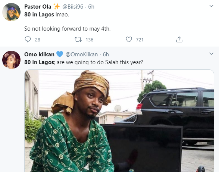This screenshot has height=172, width=219.
Task: Click the 28 replies count
Action: click(38, 40)
